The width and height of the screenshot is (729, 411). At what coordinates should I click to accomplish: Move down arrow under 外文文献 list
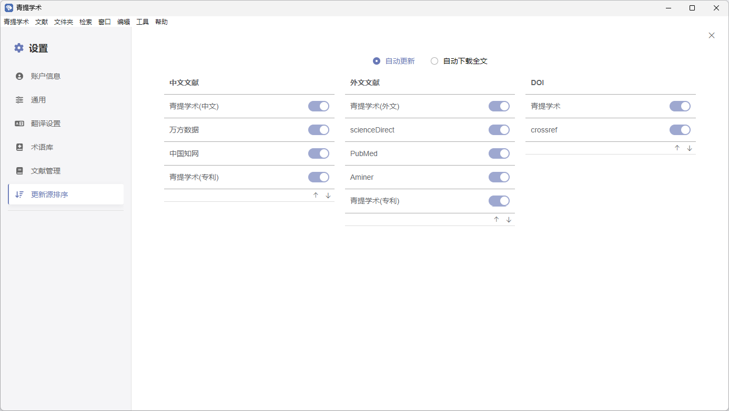pyautogui.click(x=509, y=219)
